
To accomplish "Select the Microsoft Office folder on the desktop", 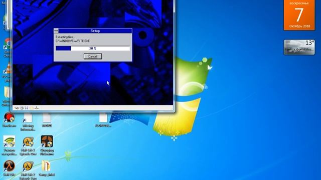I will coord(8,96).
